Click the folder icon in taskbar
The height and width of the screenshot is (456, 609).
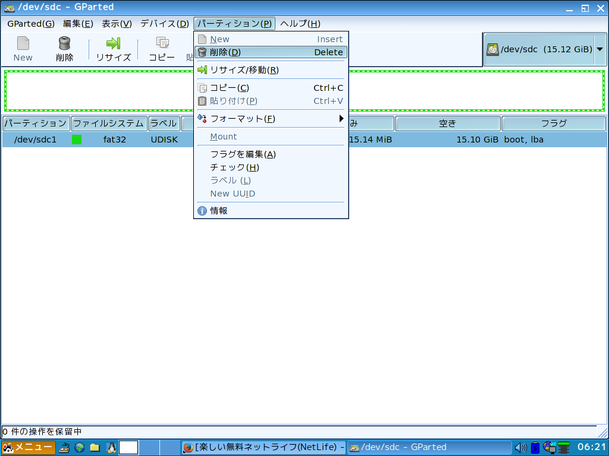(x=95, y=448)
